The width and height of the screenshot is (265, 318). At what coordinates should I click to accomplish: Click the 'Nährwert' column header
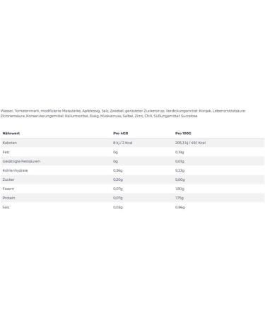11,134
